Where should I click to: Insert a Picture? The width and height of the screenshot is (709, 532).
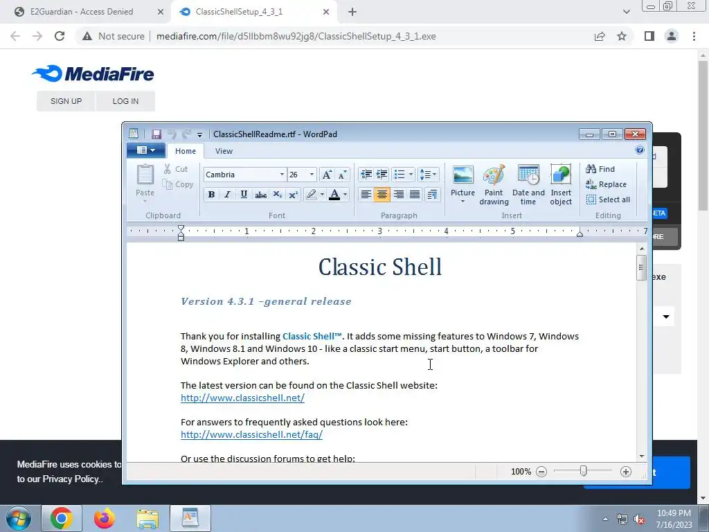coord(463,180)
